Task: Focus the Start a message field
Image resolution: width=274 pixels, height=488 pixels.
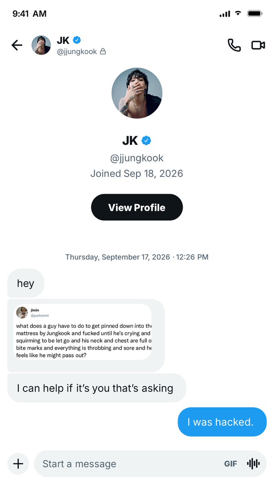Action: 150,464
